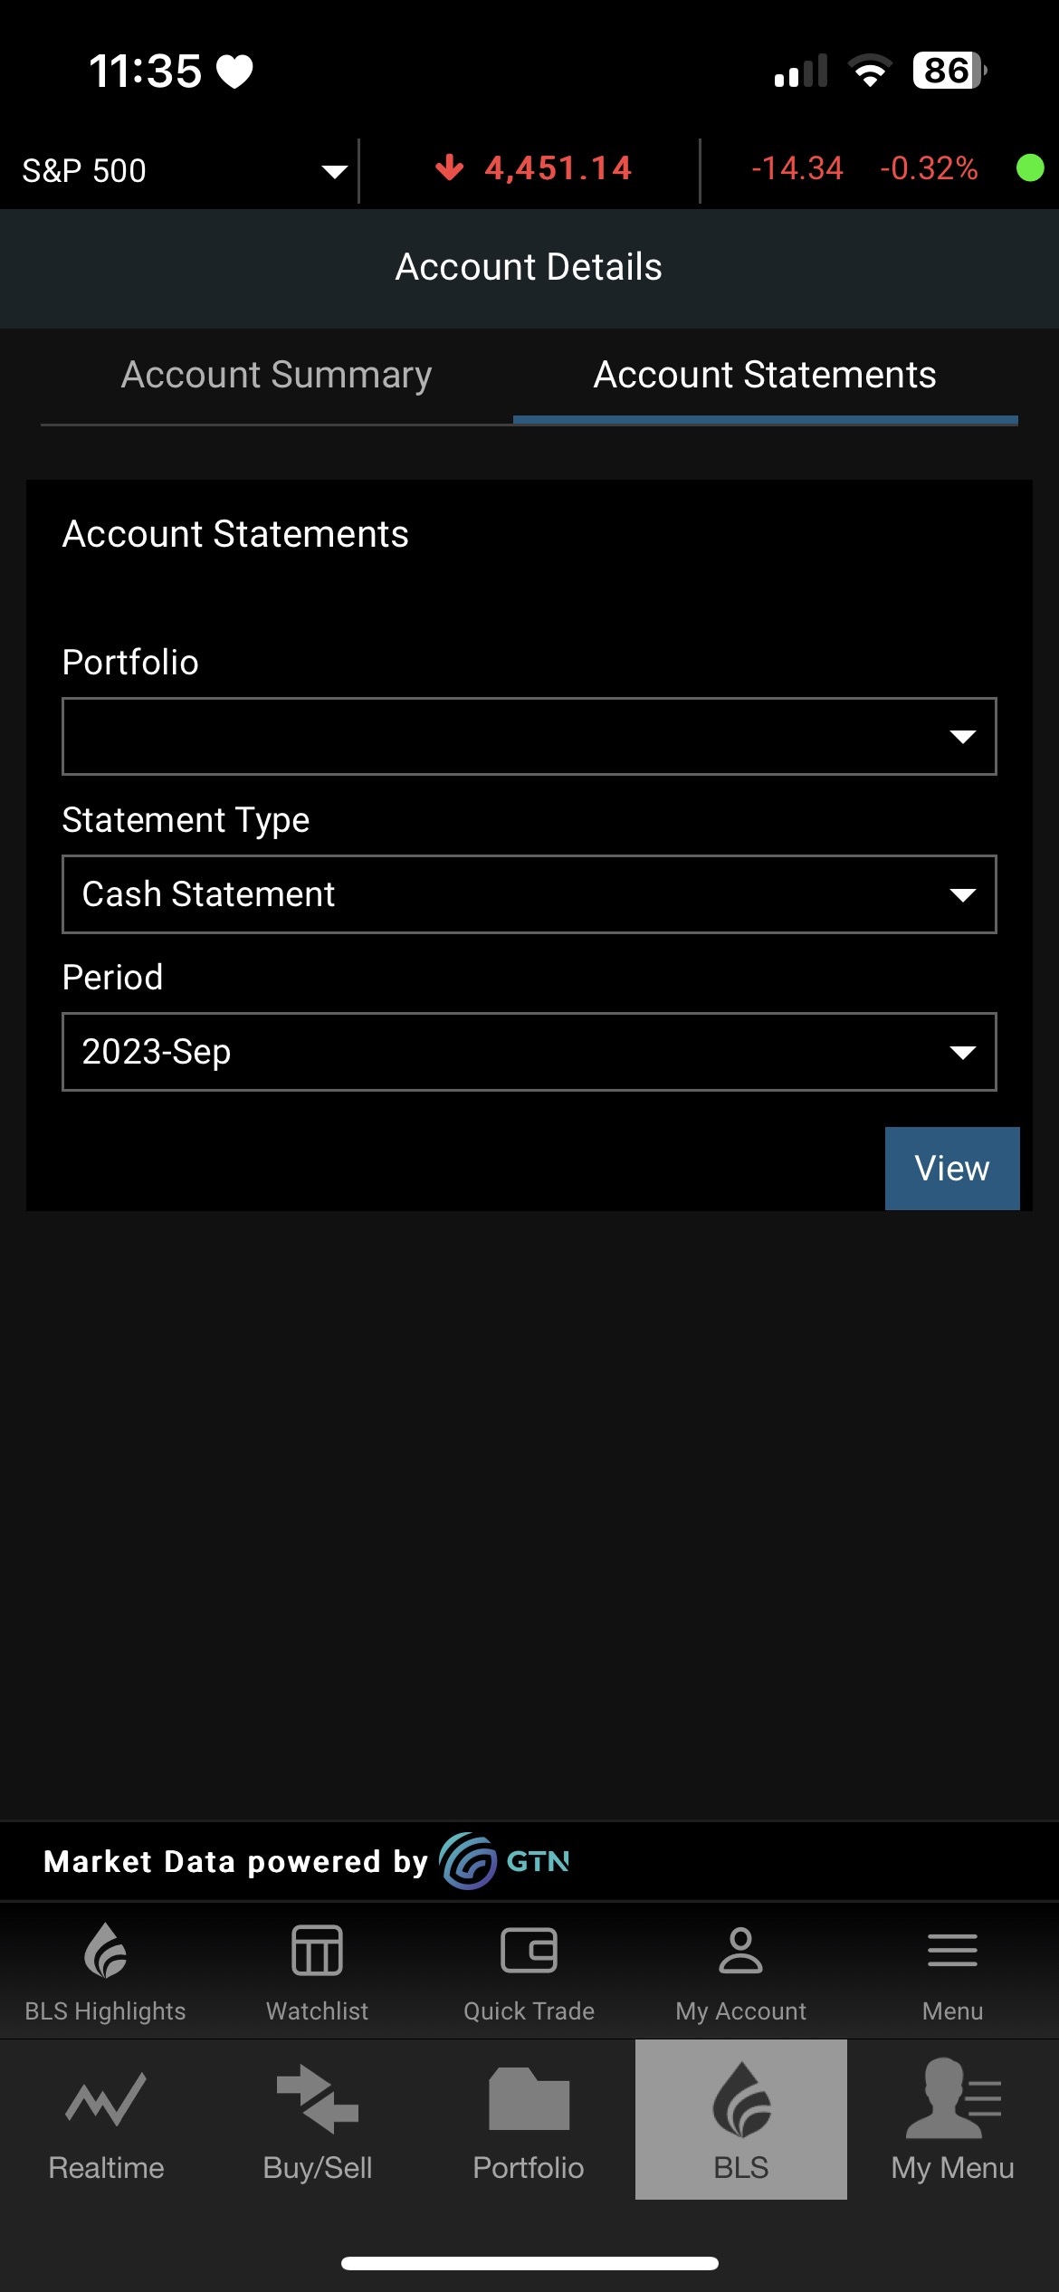Image resolution: width=1059 pixels, height=2292 pixels.
Task: Open Portfolio folder icon
Action: pos(529,2100)
